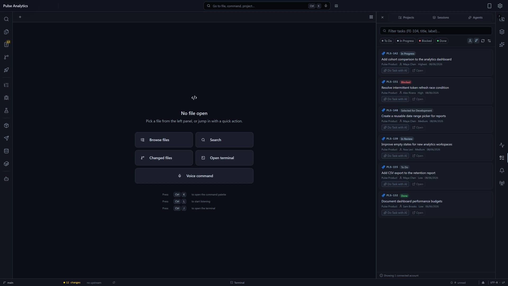Click the rocket deploy icon in sidebar
Image resolution: width=508 pixels, height=286 pixels.
(6, 70)
